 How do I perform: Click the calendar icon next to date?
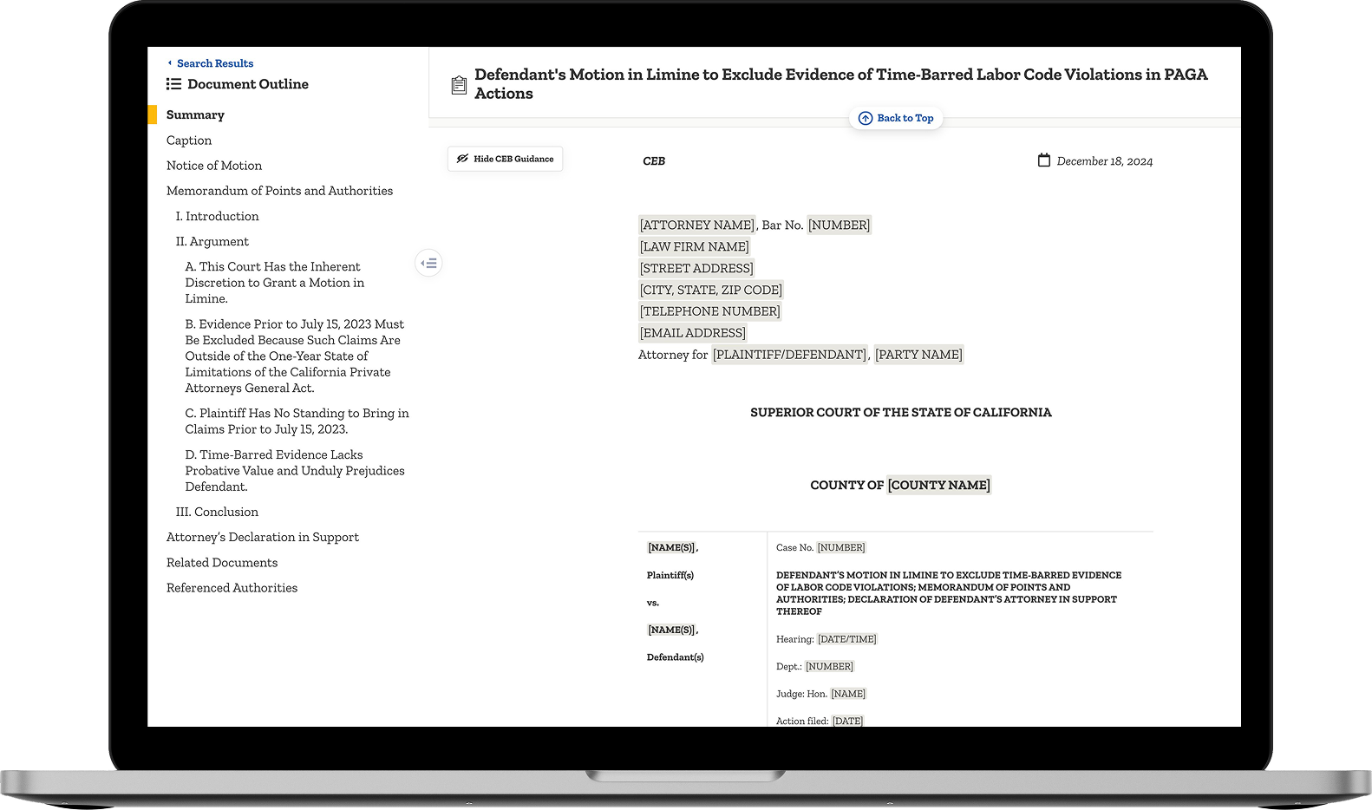(x=1044, y=160)
